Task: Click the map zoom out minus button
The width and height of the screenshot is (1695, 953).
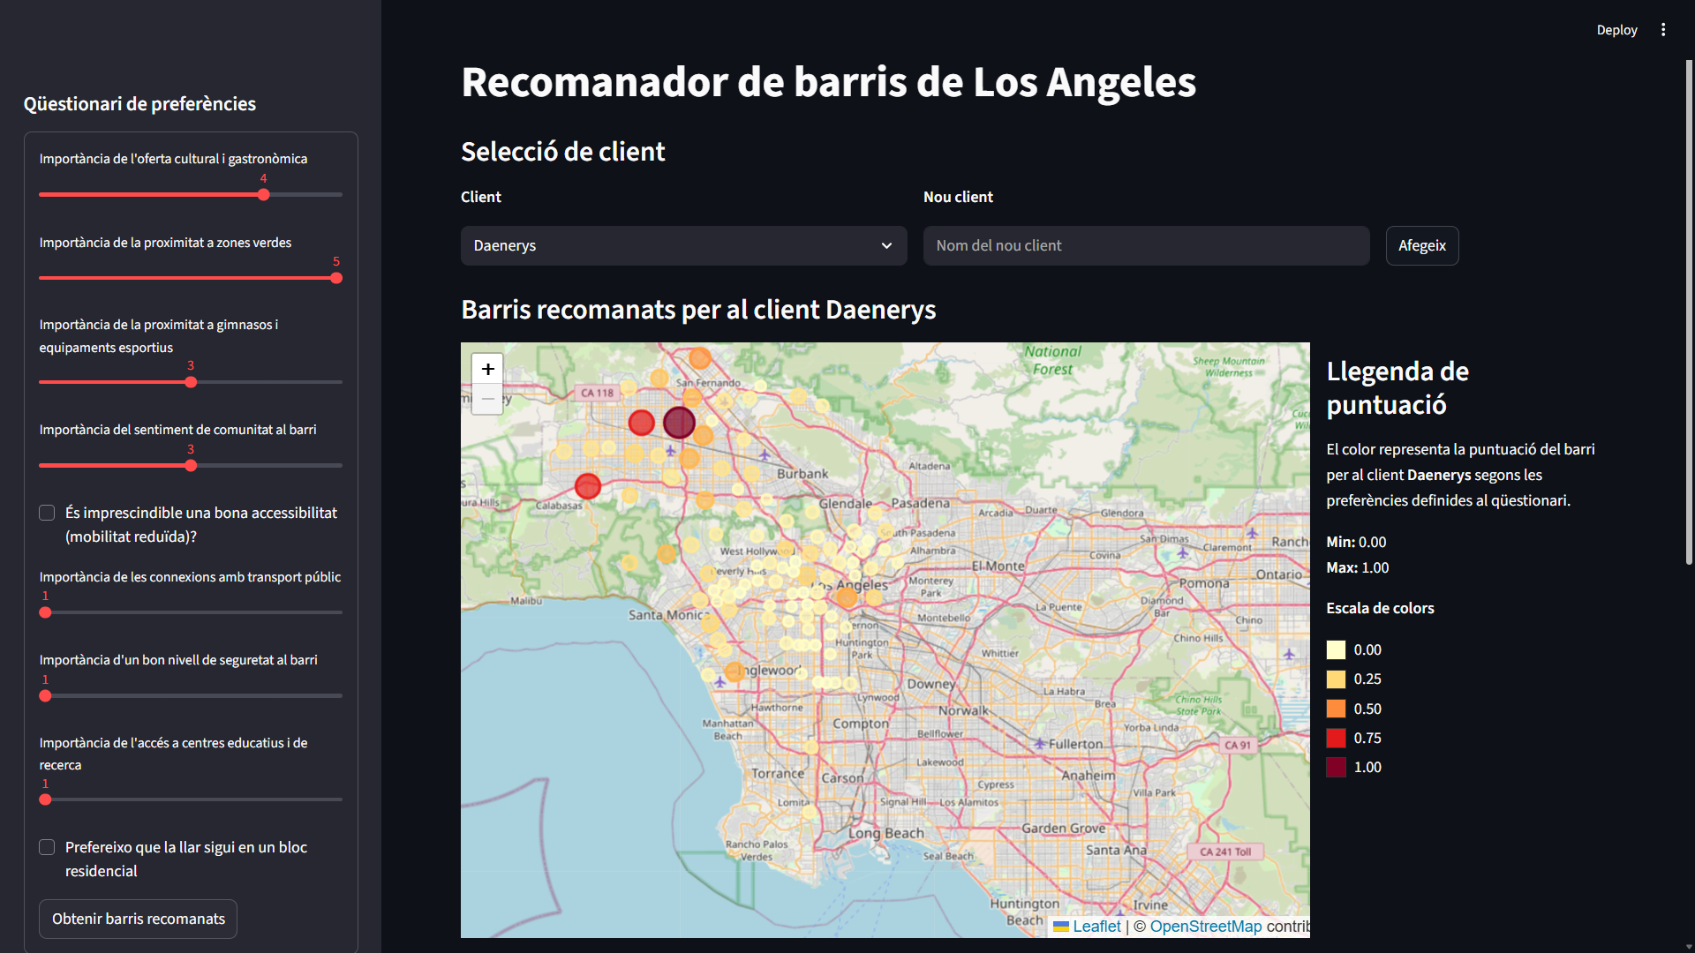Action: pos(487,399)
